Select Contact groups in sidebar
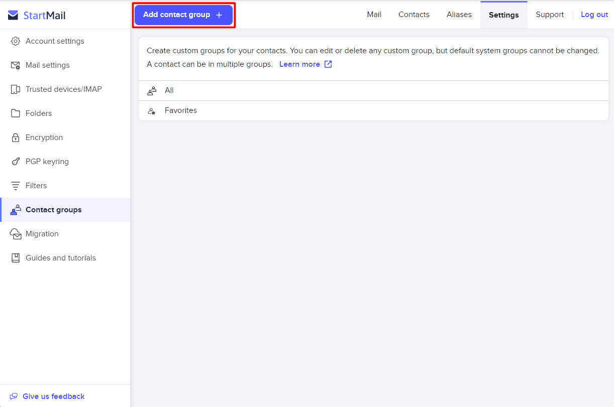The image size is (614, 407). tap(65, 210)
